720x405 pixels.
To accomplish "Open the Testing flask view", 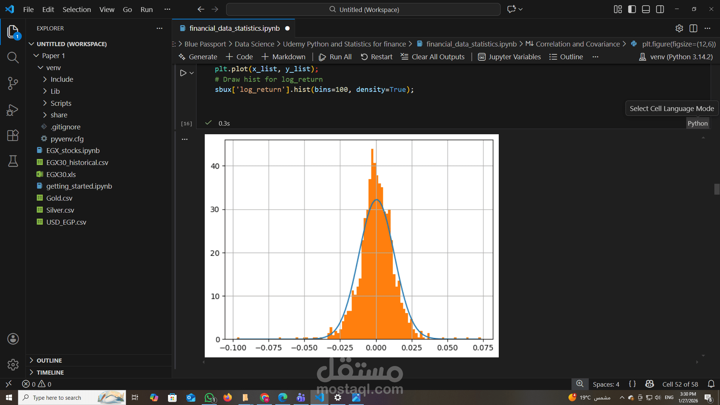I will tap(13, 161).
